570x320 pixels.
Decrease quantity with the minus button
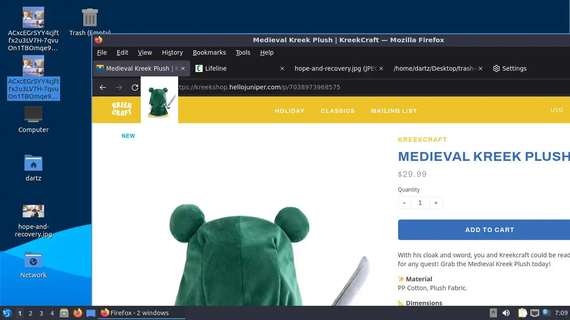[x=404, y=203]
